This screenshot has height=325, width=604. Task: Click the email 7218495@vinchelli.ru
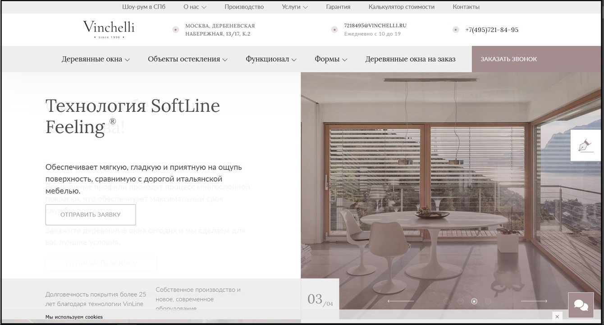(x=375, y=26)
